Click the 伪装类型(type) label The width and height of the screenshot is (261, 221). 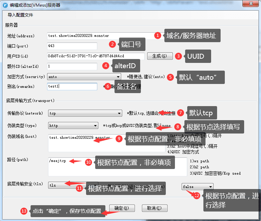pyautogui.click(x=22, y=125)
